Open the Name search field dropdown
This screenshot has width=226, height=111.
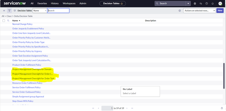click(x=40, y=11)
